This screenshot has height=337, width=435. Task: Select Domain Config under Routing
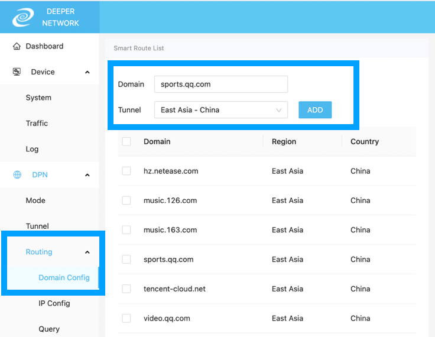[64, 278]
